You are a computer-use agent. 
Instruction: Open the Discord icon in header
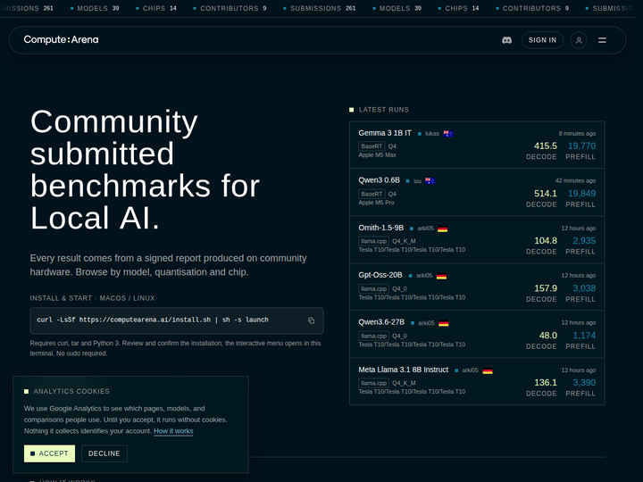point(507,40)
